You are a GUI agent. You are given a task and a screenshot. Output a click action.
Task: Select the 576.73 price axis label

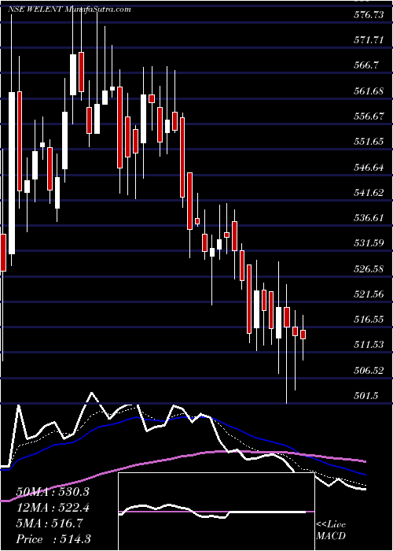click(x=369, y=15)
